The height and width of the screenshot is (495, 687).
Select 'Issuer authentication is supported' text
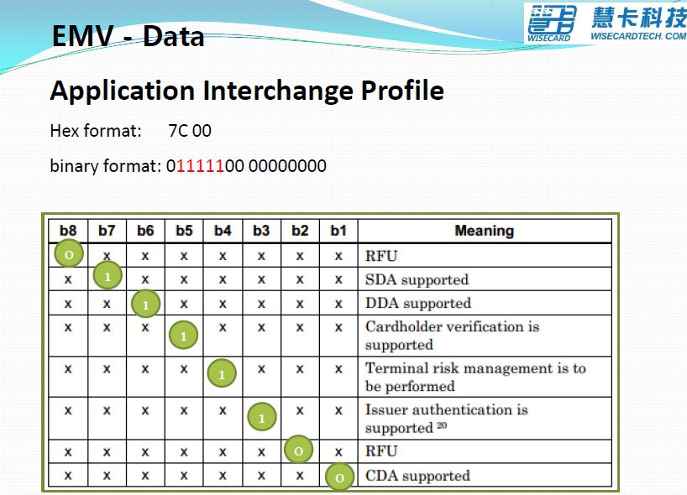point(447,419)
